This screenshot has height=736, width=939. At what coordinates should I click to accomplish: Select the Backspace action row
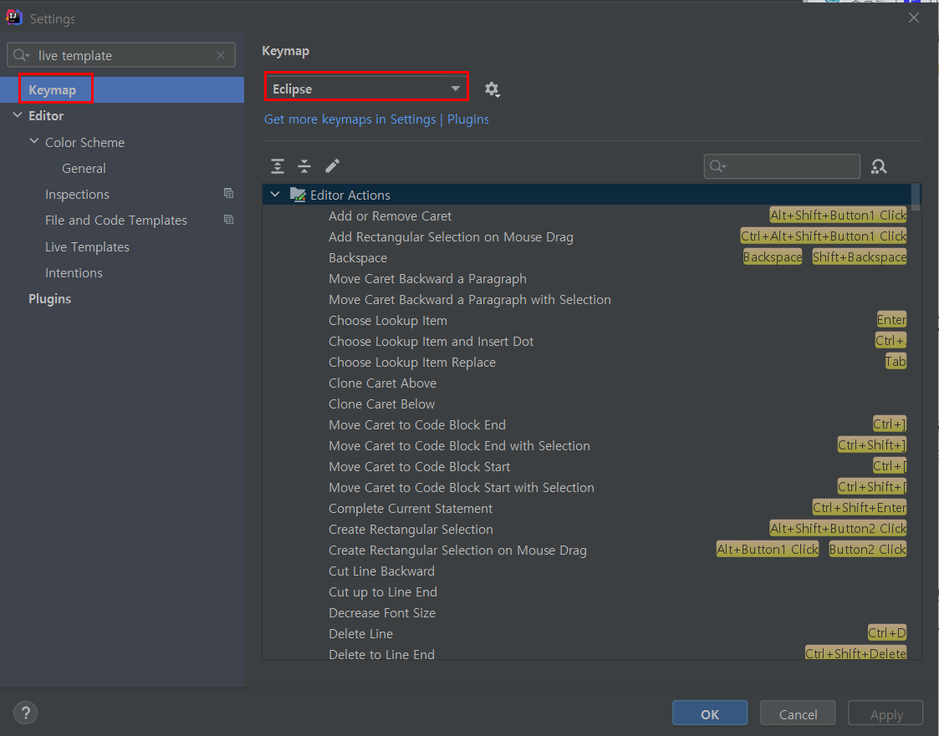[358, 258]
